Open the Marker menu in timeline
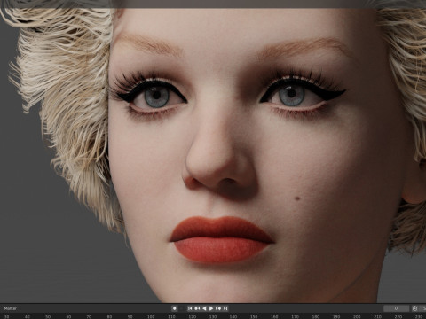Image resolution: width=426 pixels, height=319 pixels. coord(11,308)
